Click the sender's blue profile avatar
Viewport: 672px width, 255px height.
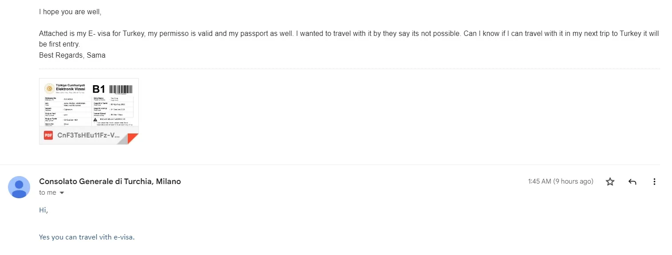(19, 187)
